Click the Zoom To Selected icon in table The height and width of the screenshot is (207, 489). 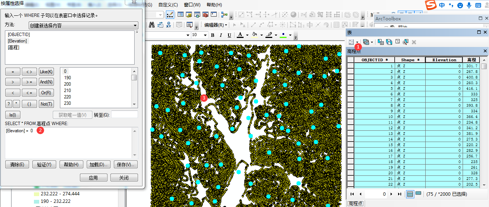[x=405, y=42]
